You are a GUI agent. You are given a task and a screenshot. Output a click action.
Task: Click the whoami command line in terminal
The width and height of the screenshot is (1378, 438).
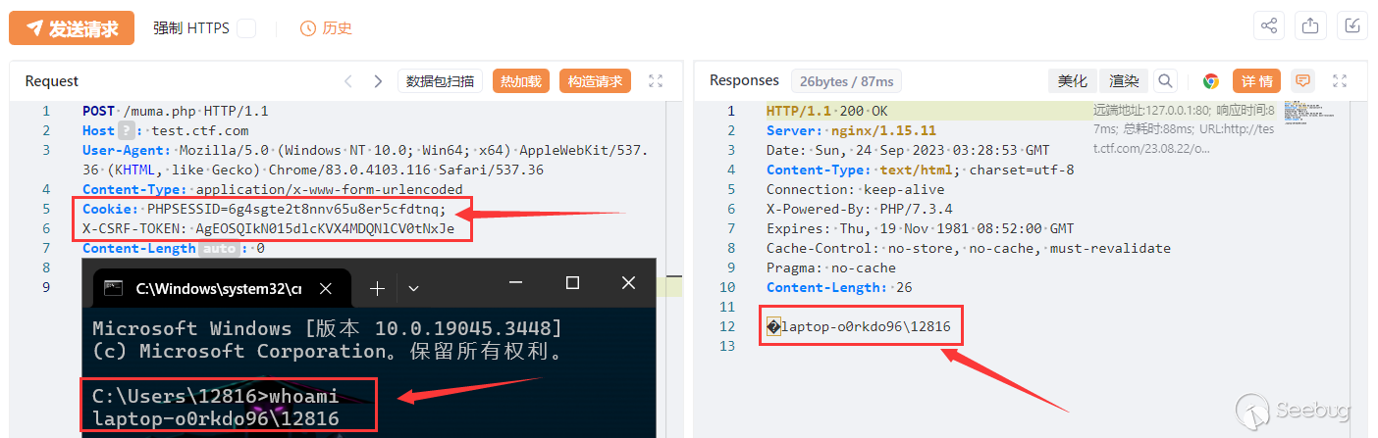tap(215, 397)
